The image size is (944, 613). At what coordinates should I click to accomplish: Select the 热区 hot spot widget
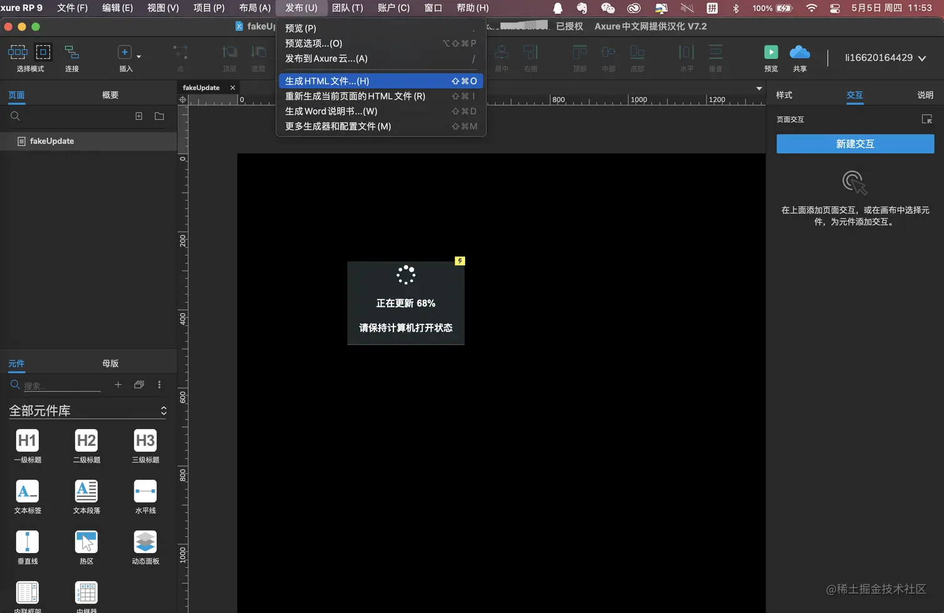tap(87, 547)
